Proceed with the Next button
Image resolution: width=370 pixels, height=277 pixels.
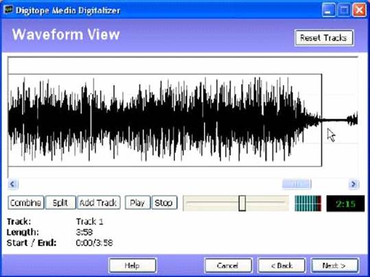pyautogui.click(x=334, y=265)
